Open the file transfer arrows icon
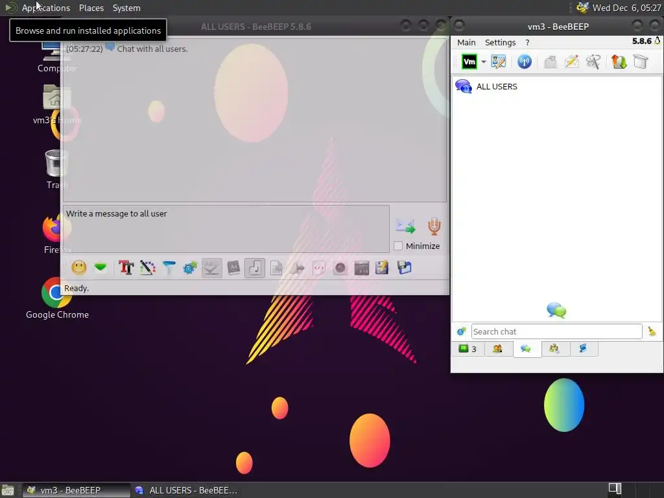The width and height of the screenshot is (664, 498). tap(619, 62)
